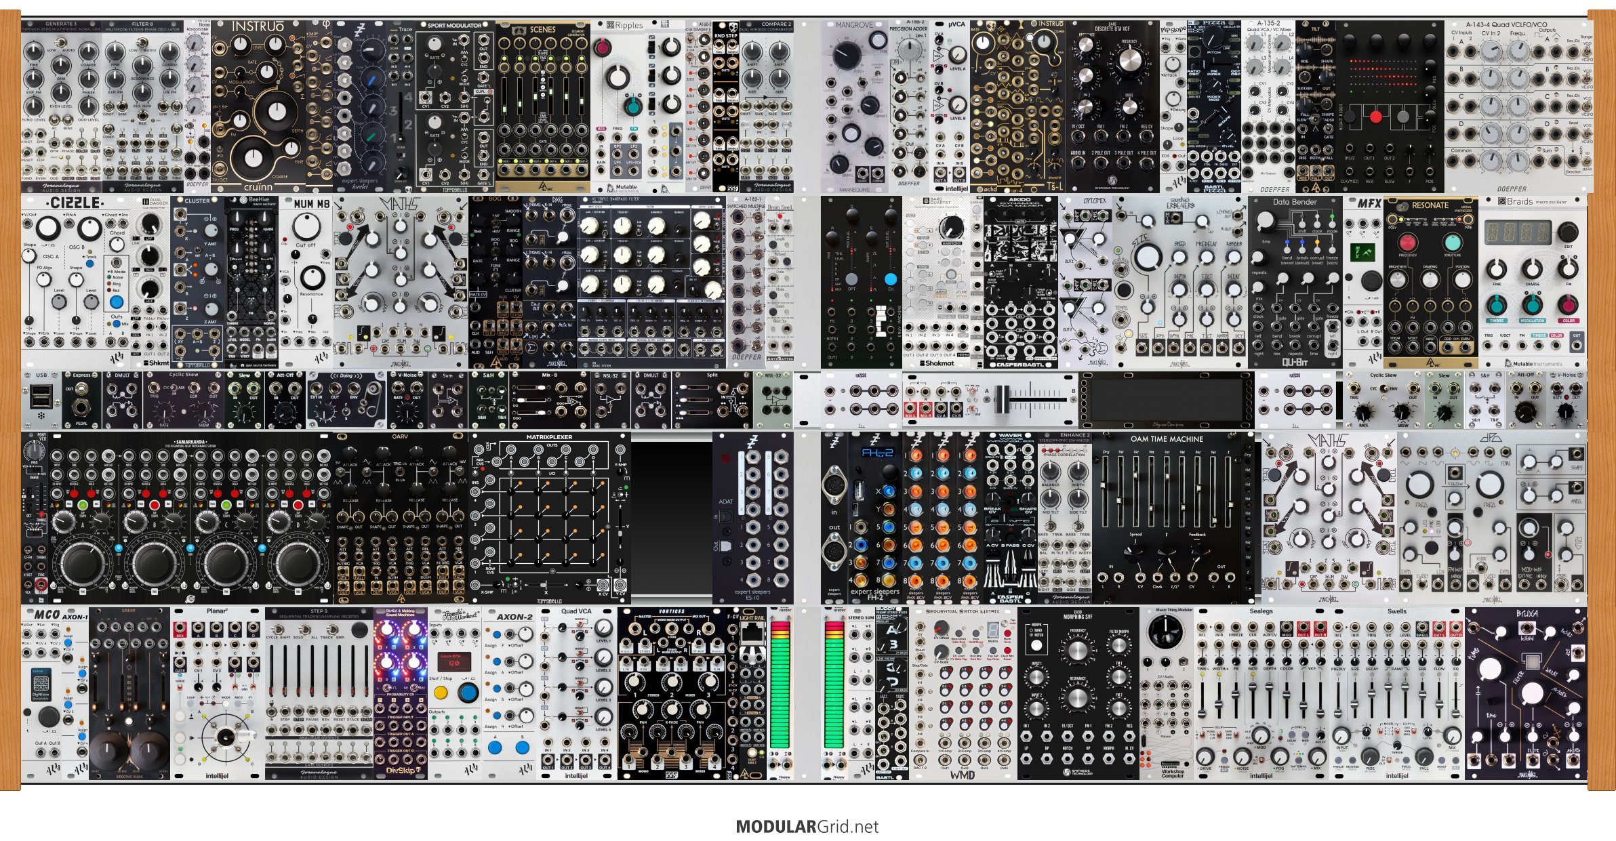Open the Waver wavefolder module

1011,518
